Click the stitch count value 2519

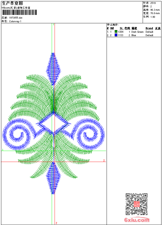point(153,3)
